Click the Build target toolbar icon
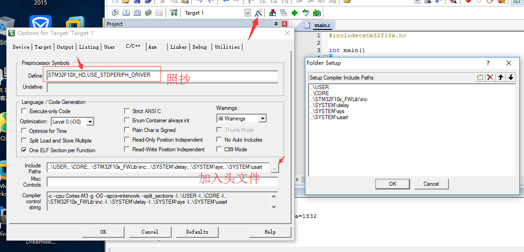This screenshot has width=524, height=252. coord(126,13)
